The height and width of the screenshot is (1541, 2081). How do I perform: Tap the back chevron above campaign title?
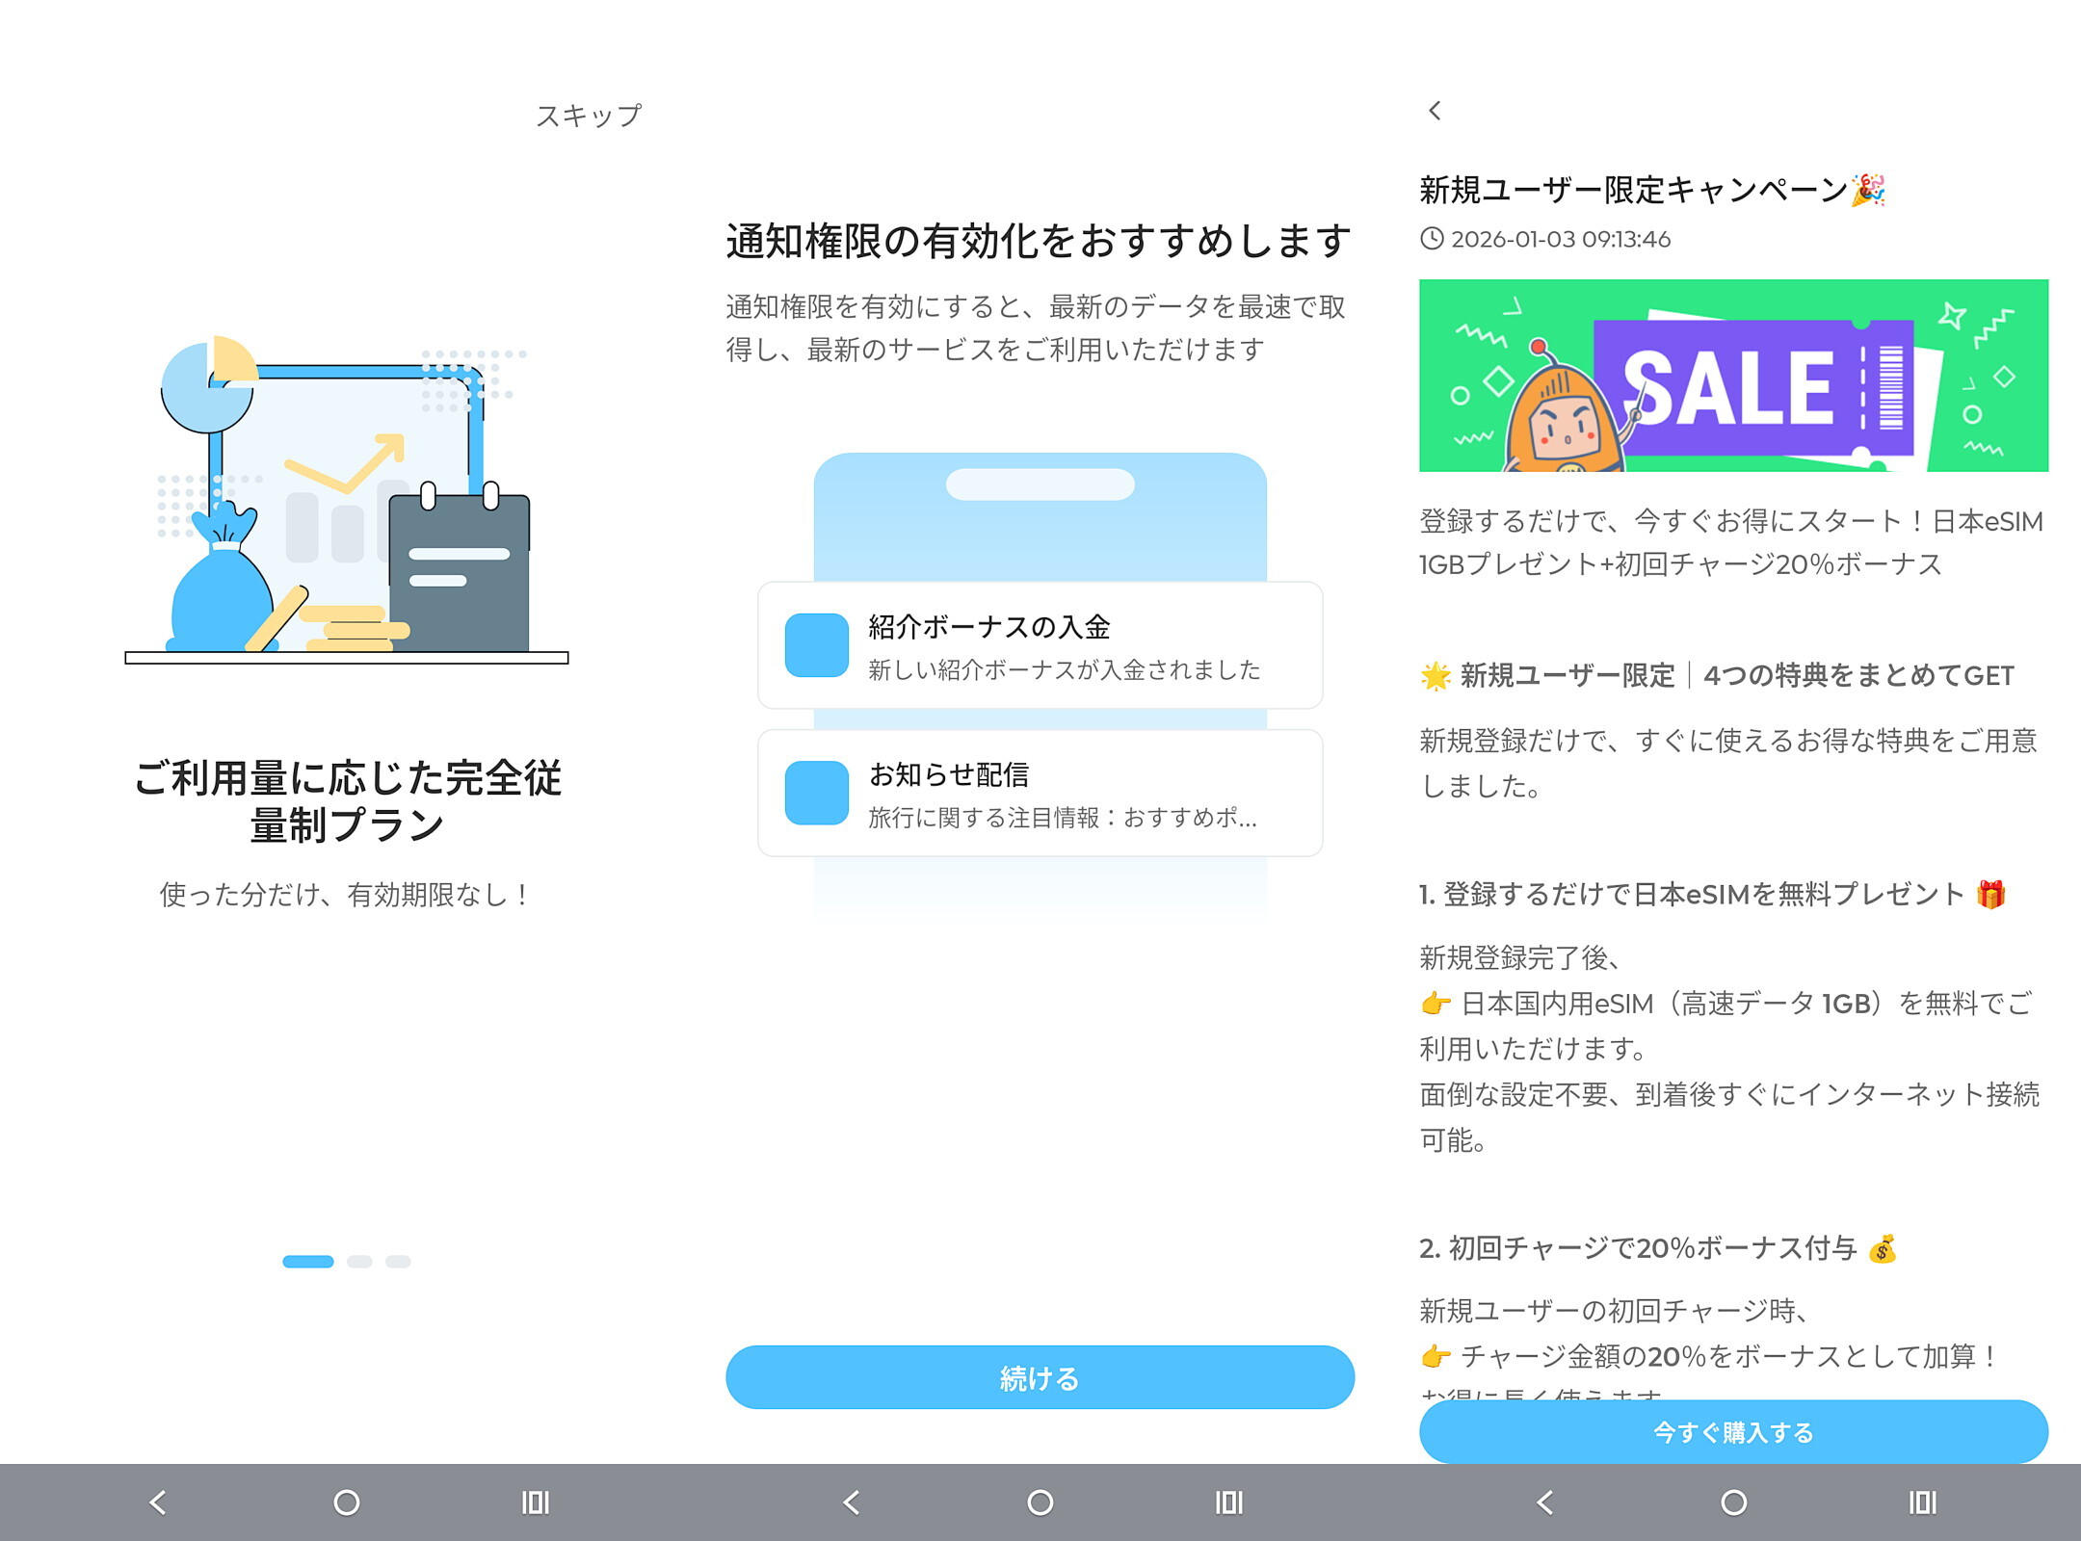1435,111
